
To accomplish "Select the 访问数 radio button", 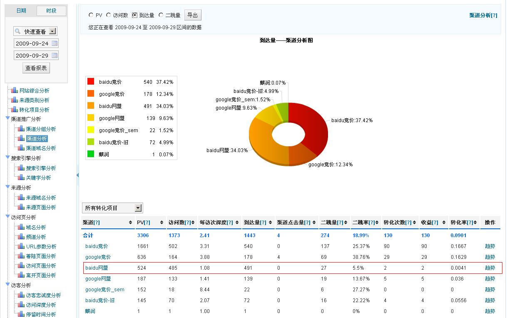I will click(x=109, y=15).
